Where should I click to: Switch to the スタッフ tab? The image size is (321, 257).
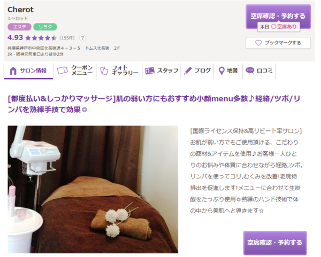tap(162, 71)
